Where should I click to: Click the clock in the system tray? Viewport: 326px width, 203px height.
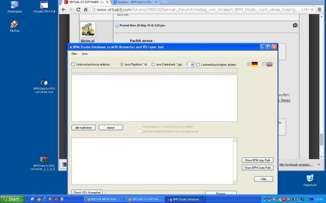pos(319,199)
